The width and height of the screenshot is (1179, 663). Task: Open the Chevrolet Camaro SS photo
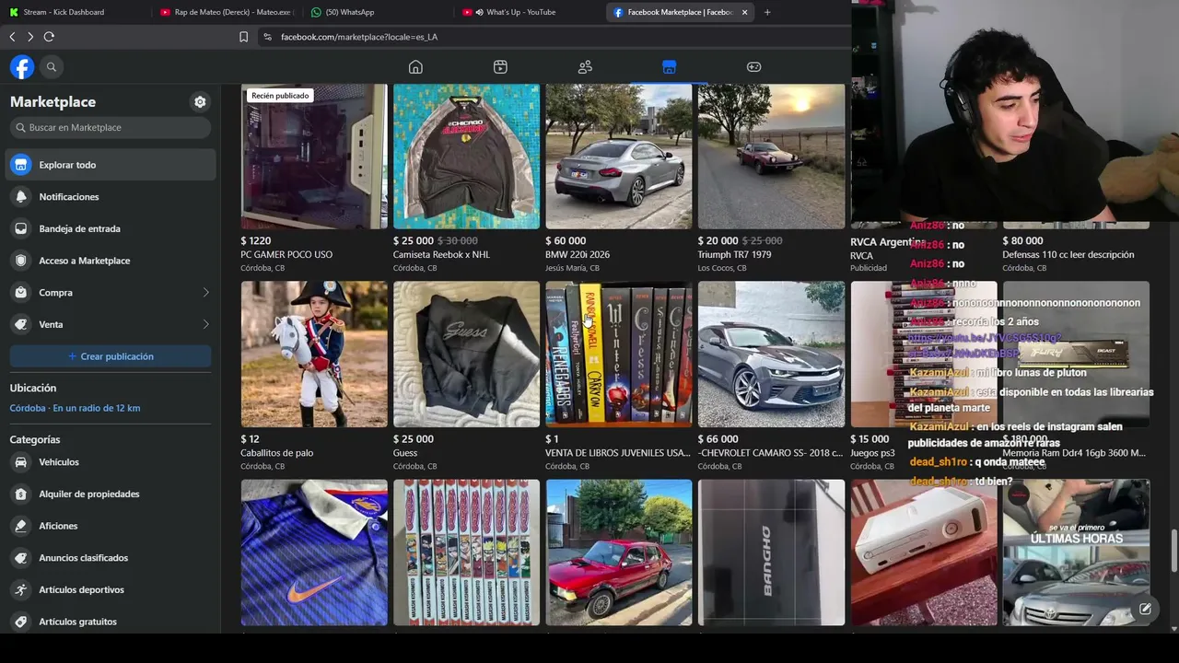(771, 355)
